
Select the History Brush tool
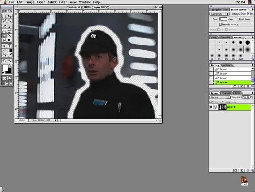10,31
